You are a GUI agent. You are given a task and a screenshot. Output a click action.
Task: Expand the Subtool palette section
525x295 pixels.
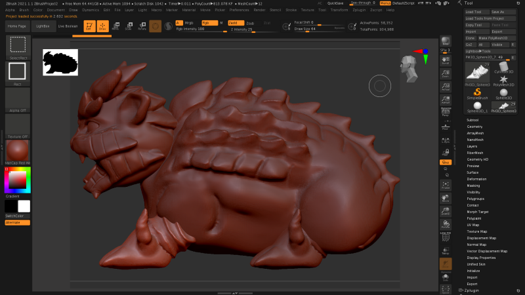472,120
